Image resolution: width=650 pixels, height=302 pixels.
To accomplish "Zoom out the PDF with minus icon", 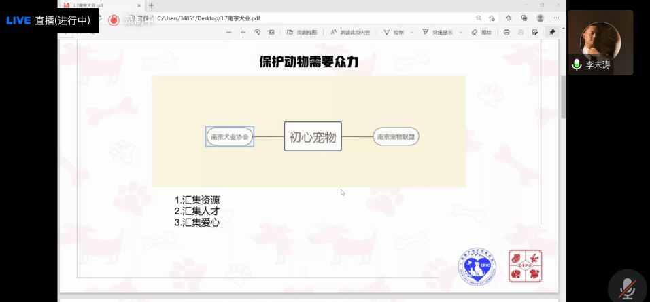I will click(x=229, y=33).
